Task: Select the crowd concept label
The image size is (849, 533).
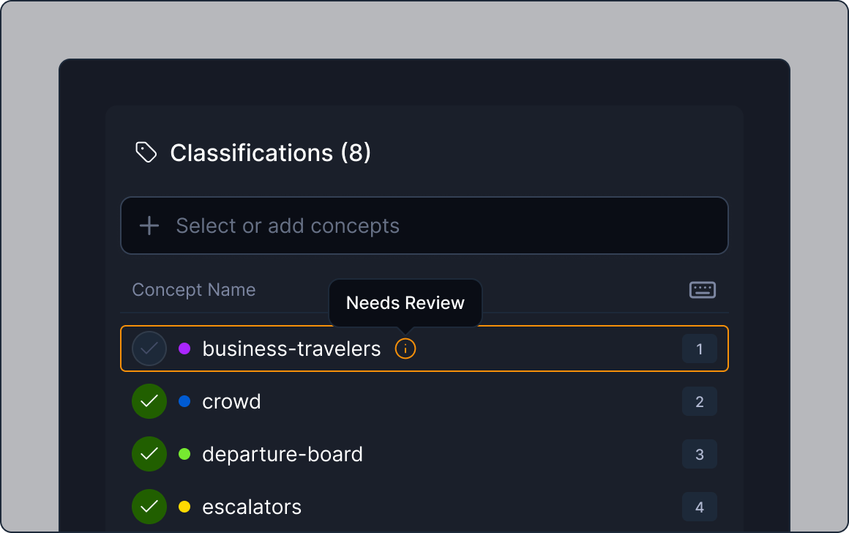Action: (231, 402)
